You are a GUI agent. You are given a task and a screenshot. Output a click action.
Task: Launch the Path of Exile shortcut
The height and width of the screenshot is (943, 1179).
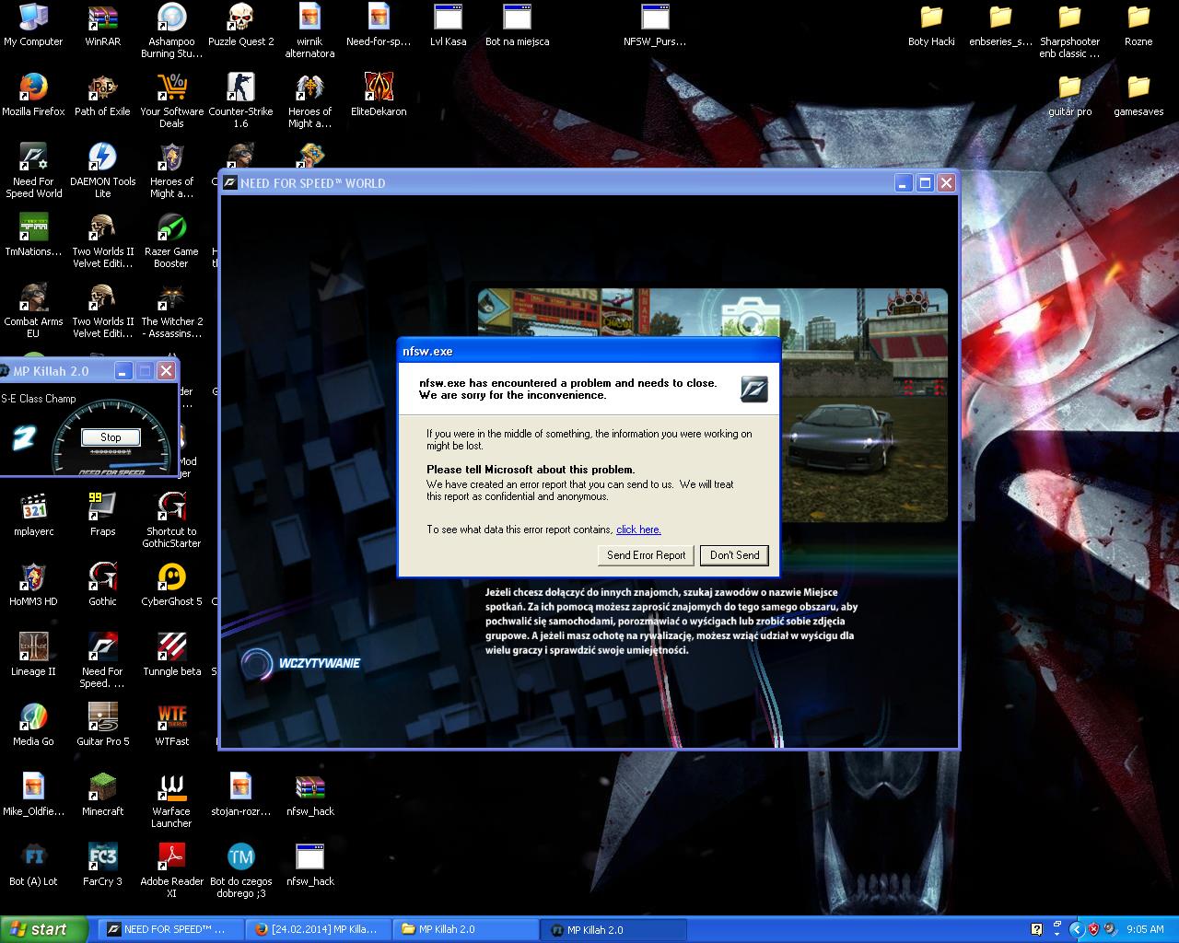pos(102,95)
